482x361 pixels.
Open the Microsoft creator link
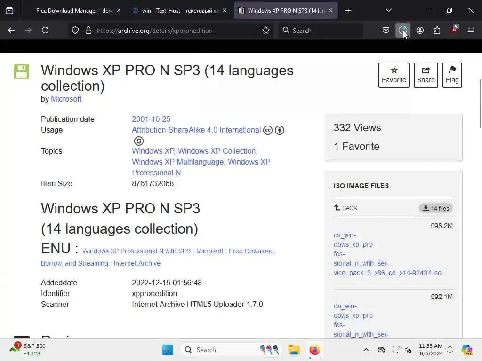pos(66,99)
